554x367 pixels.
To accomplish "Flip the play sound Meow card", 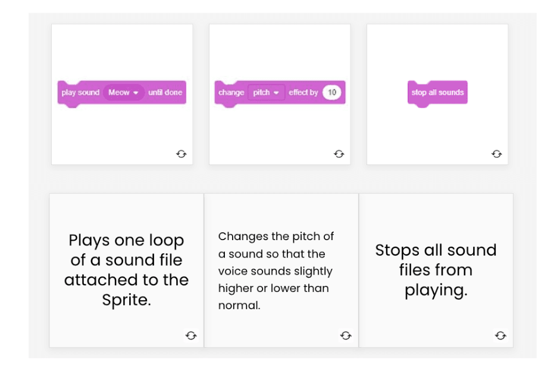I will pyautogui.click(x=181, y=154).
